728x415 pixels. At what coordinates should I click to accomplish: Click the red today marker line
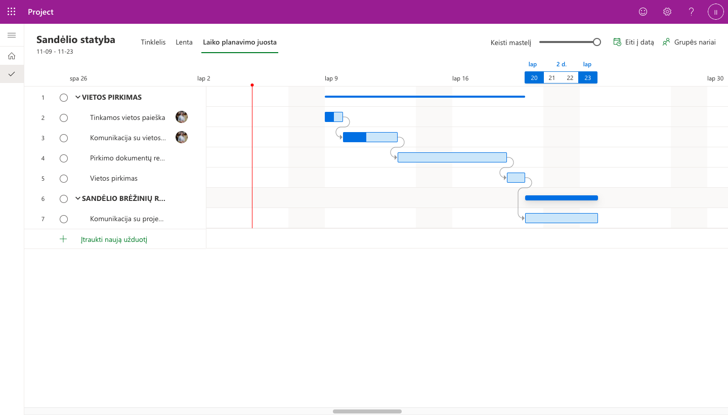[x=252, y=157]
